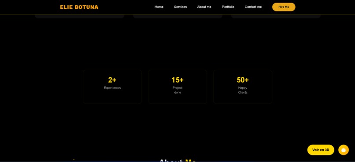Click the ELIE BOTUNA logo
The image size is (355, 162).
79,7
